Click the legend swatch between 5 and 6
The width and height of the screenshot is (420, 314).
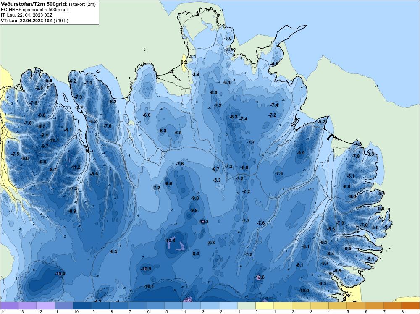click(356, 306)
